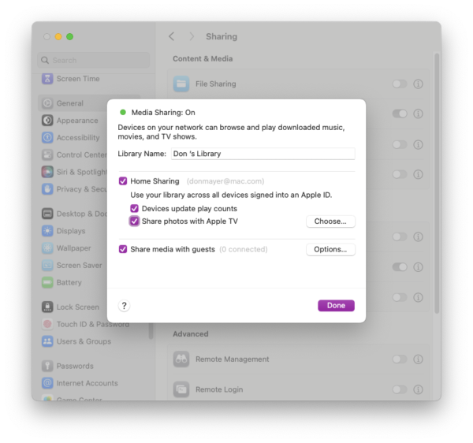
Task: Toggle the Remote Login switch
Action: tap(400, 389)
